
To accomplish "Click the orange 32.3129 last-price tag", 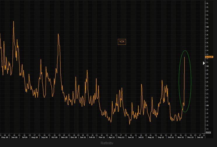I will [x=209, y=57].
